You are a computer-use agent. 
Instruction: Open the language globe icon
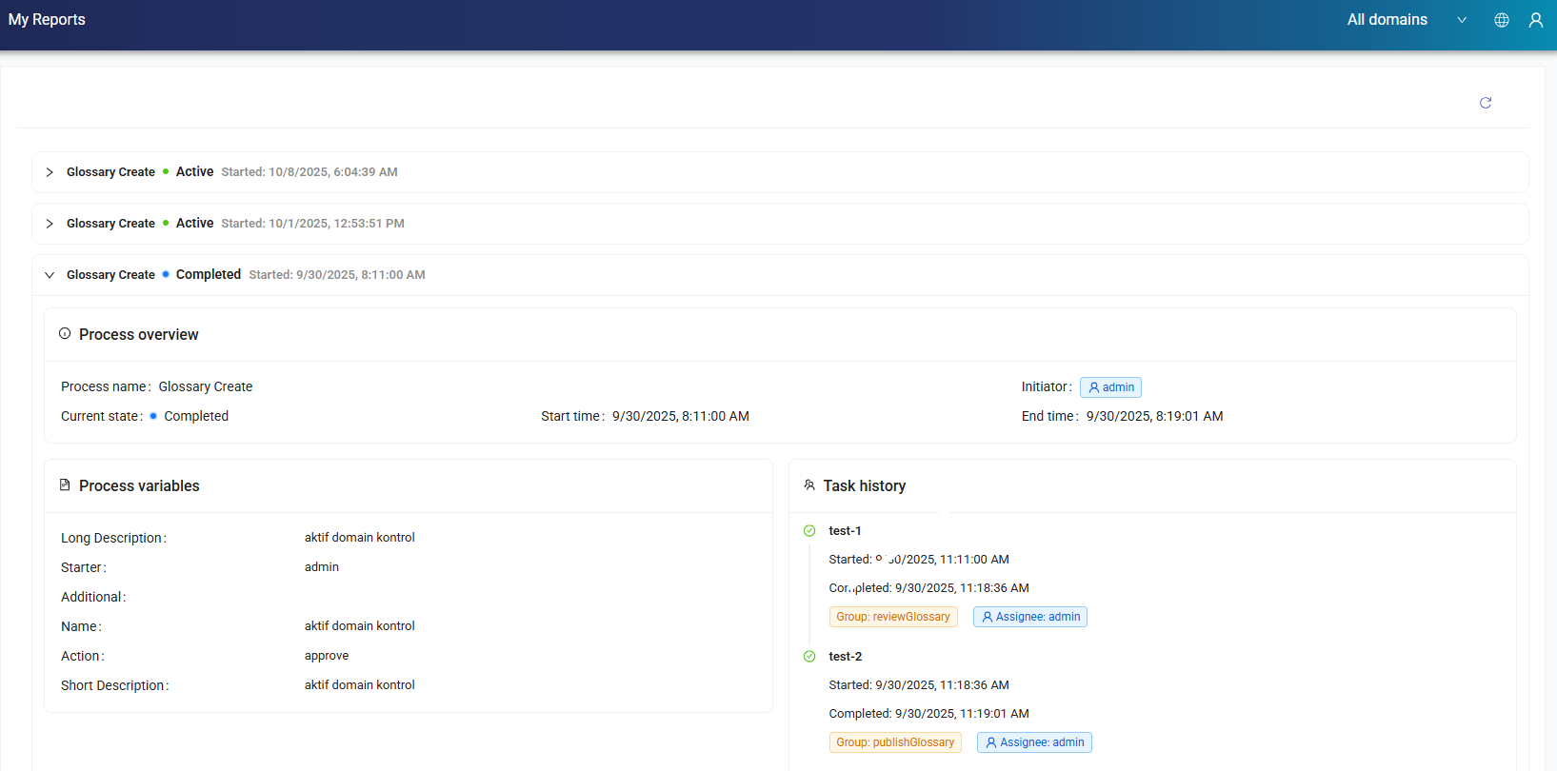tap(1501, 20)
